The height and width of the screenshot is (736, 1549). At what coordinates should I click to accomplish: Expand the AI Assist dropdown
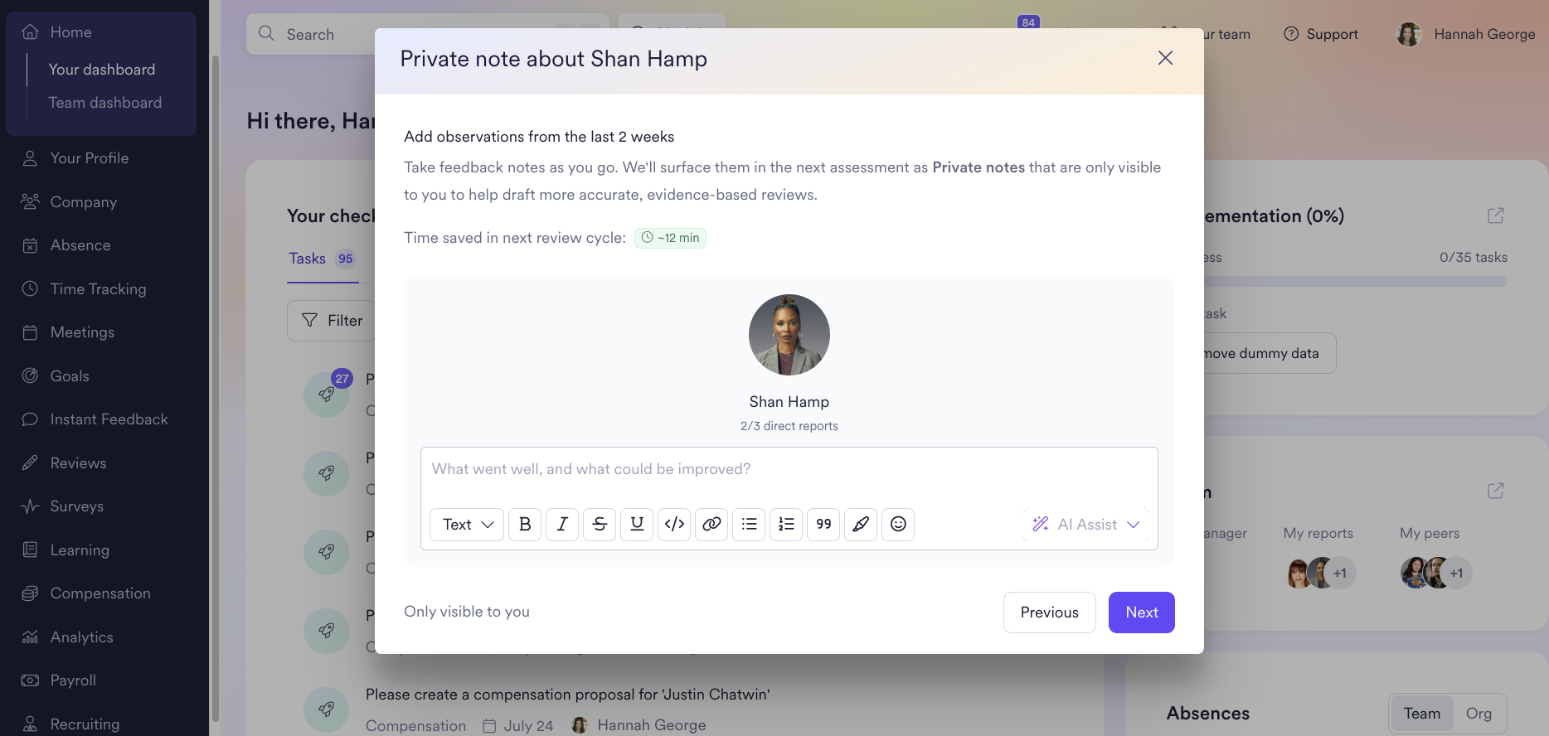pyautogui.click(x=1086, y=524)
